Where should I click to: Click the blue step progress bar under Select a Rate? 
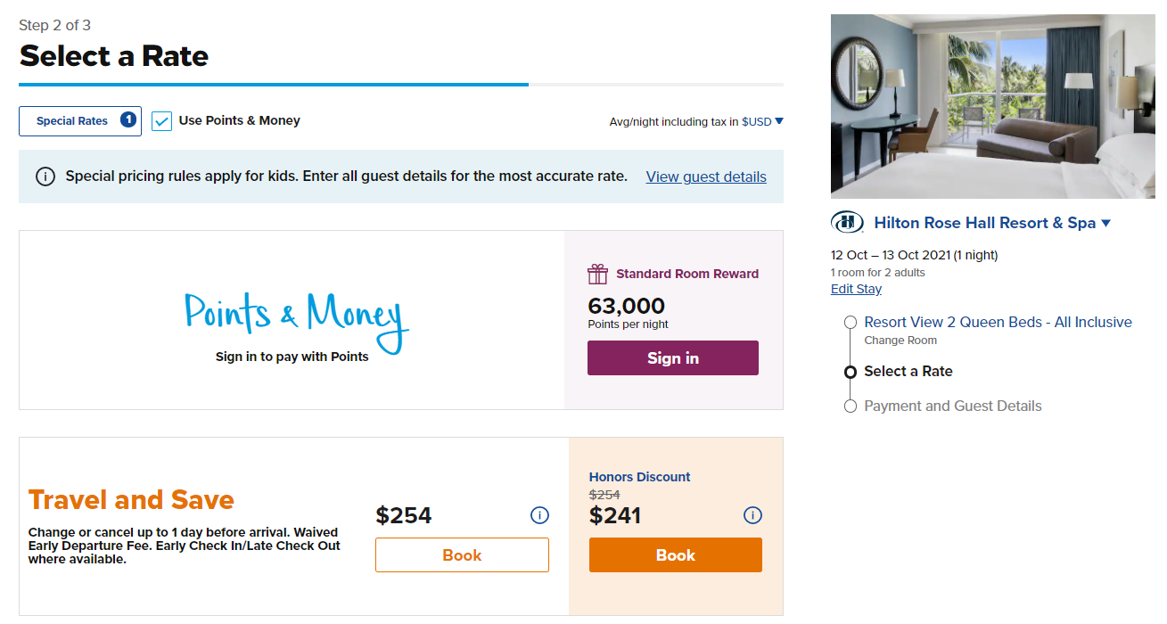pyautogui.click(x=273, y=86)
